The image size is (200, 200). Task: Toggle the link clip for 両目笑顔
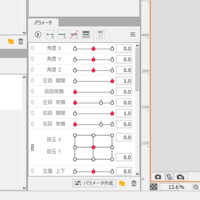(x=32, y=92)
